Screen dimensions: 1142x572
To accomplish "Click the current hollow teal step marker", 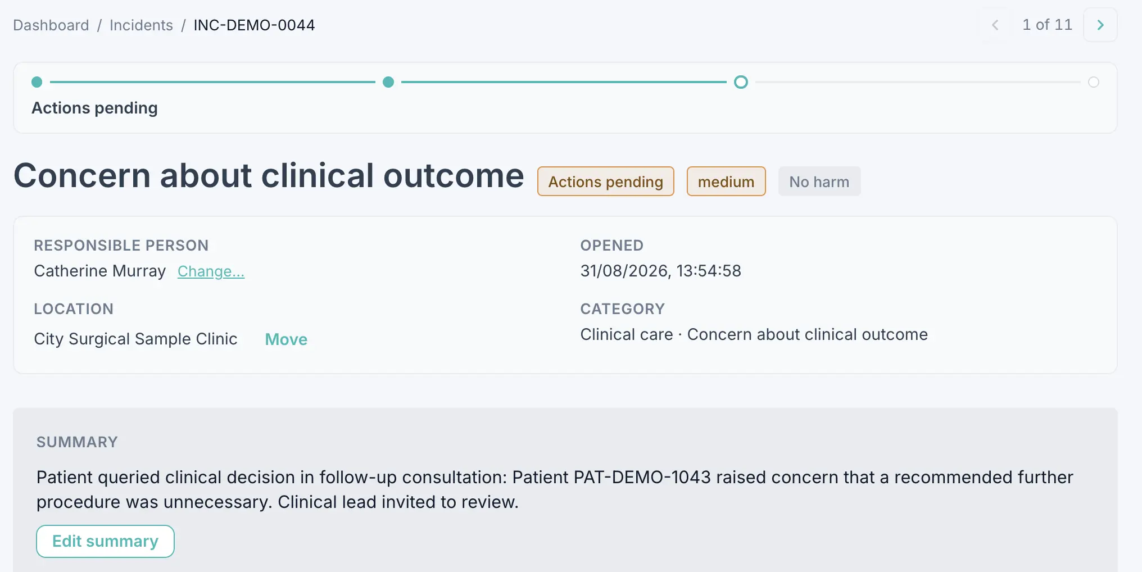I will (741, 82).
